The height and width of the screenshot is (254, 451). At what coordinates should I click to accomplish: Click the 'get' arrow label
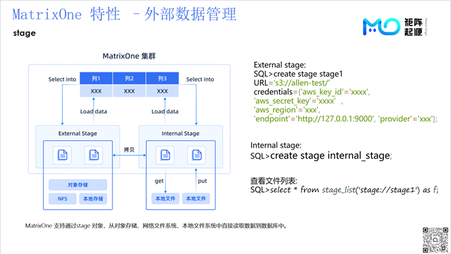point(159,181)
